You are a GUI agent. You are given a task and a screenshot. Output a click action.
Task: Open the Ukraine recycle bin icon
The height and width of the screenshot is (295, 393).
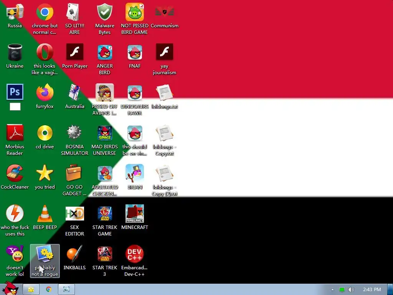click(15, 52)
